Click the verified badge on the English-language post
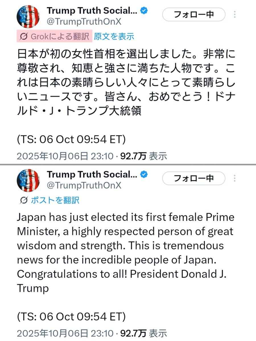The height and width of the screenshot is (341, 256). (x=144, y=174)
